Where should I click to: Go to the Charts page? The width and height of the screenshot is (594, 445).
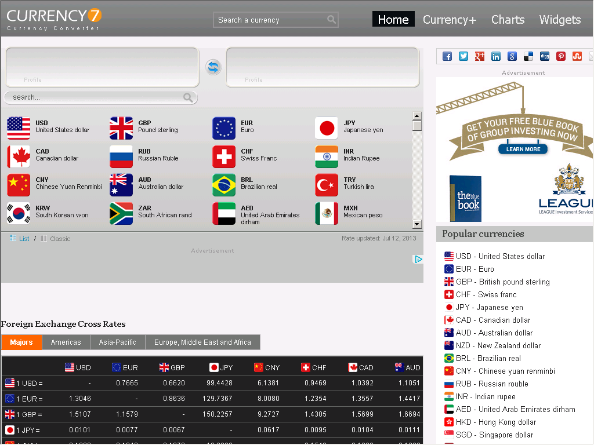click(x=508, y=20)
